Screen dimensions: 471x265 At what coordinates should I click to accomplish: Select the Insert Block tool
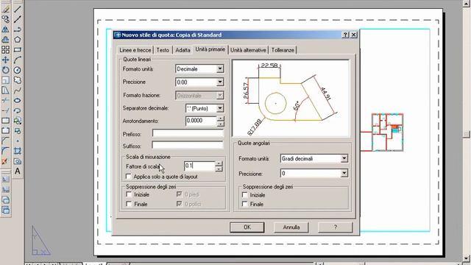(x=18, y=121)
